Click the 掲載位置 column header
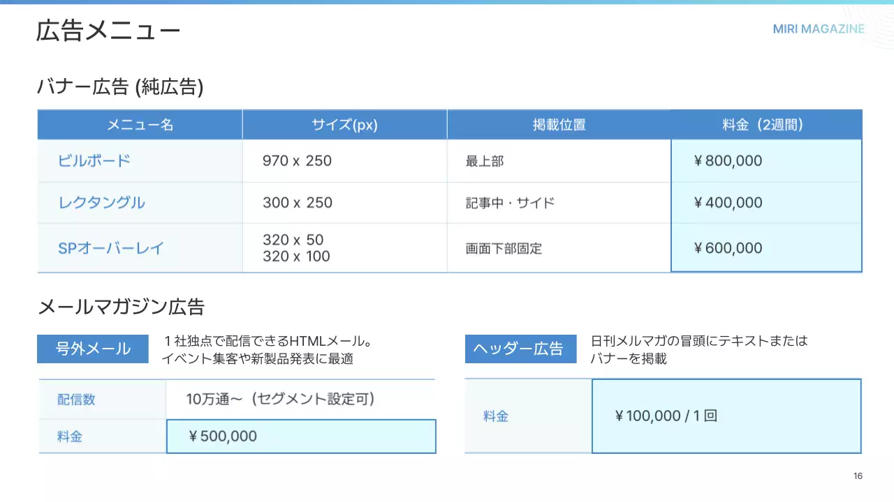The width and height of the screenshot is (894, 502). click(559, 125)
